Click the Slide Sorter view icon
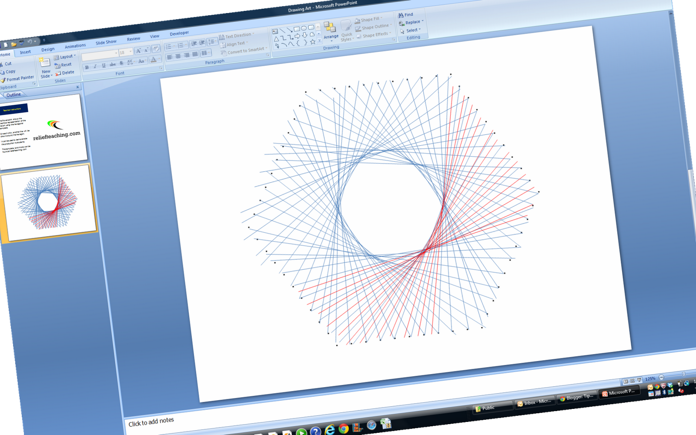This screenshot has width=696, height=435. (632, 381)
